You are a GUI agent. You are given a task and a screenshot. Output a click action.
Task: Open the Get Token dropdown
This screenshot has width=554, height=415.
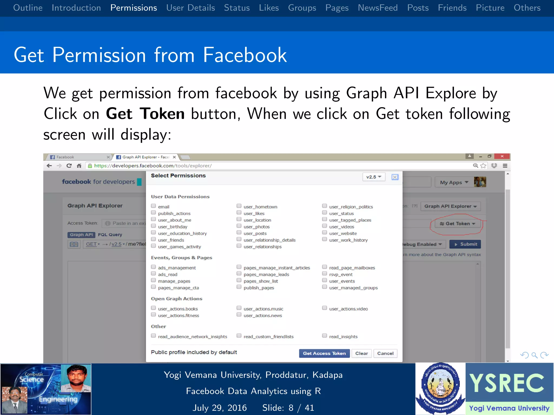click(x=457, y=223)
